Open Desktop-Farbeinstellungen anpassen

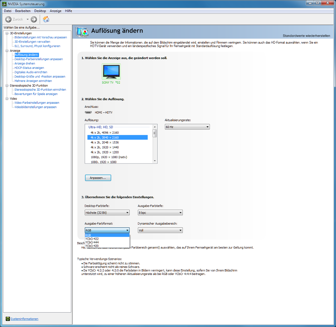pyautogui.click(x=39, y=59)
